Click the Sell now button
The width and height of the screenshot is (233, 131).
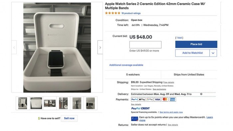tap(69, 118)
